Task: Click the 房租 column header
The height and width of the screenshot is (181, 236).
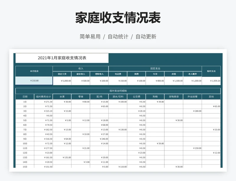Action: point(174,74)
